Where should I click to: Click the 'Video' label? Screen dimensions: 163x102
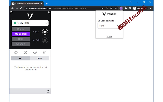click(x=36, y=32)
